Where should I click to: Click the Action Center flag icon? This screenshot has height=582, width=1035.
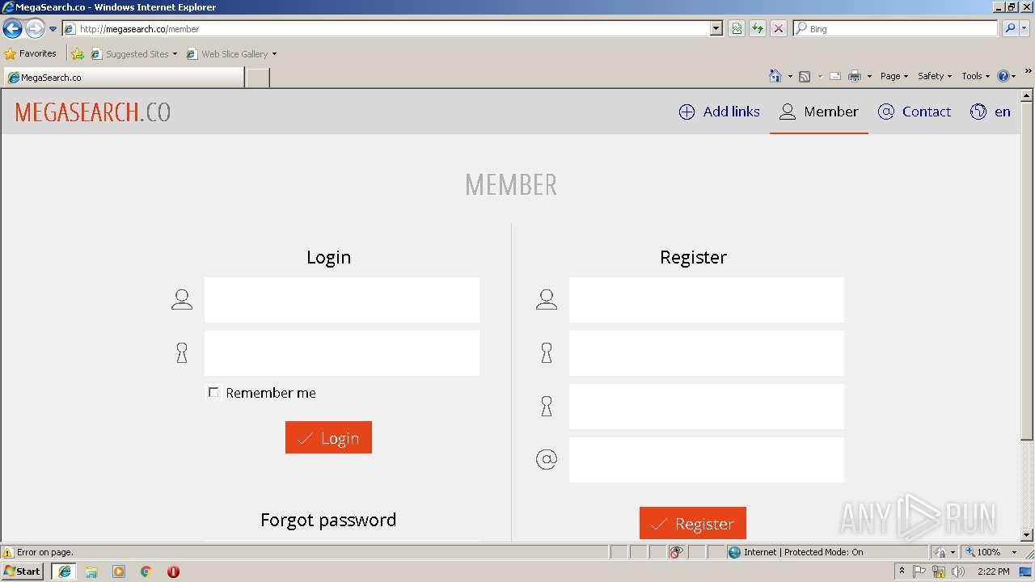click(919, 571)
